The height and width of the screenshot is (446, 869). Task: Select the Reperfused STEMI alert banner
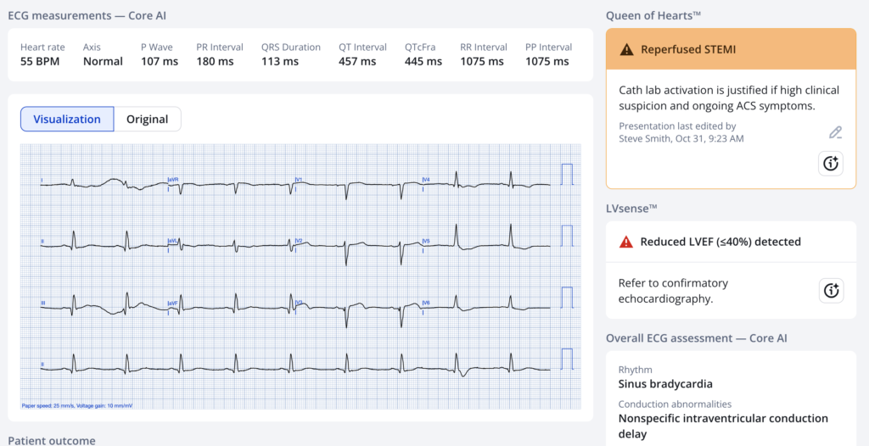(731, 50)
